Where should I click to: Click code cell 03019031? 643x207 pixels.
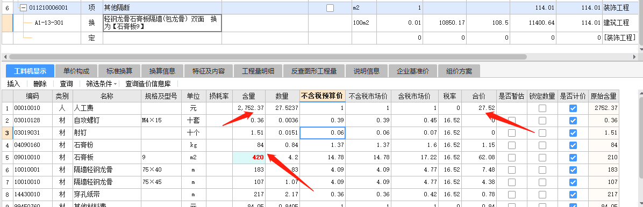[x=32, y=133]
